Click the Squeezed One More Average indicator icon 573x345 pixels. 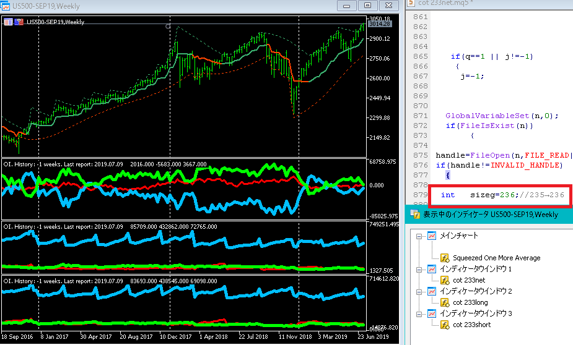(x=445, y=258)
